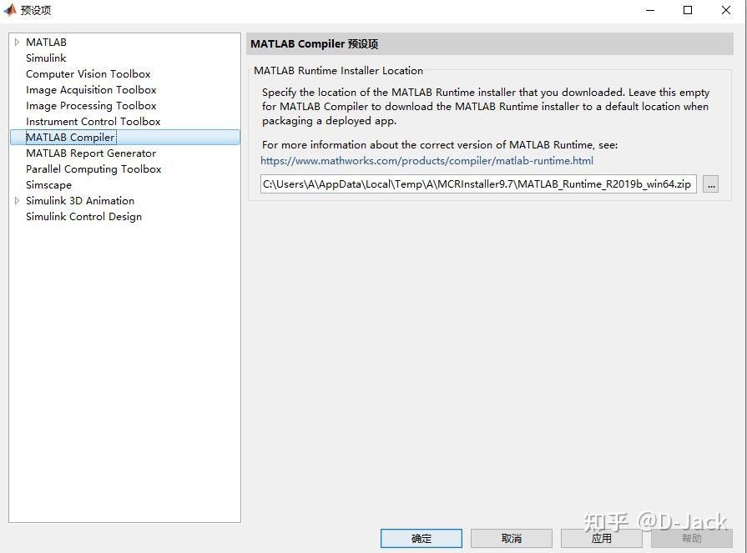The image size is (747, 553).
Task: Cancel the dialog with 取消
Action: 511,538
